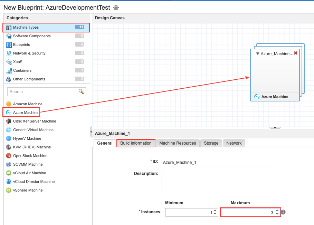
Task: Select Citrix XenServer Machine label
Action: point(35,121)
